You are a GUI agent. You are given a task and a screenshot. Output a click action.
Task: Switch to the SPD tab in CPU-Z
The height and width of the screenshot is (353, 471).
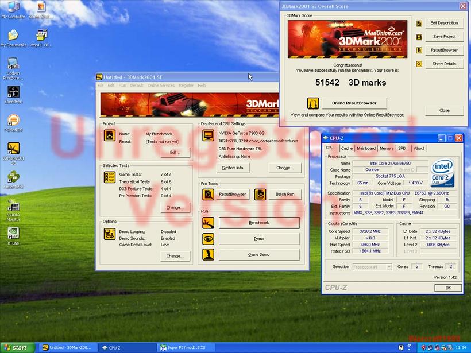point(402,148)
